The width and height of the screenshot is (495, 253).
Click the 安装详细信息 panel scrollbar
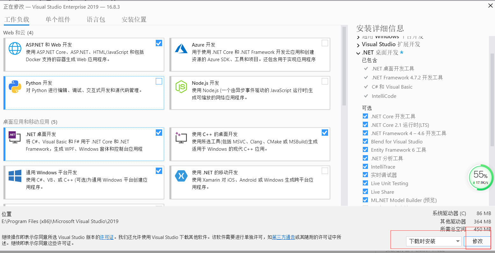coord(492,99)
